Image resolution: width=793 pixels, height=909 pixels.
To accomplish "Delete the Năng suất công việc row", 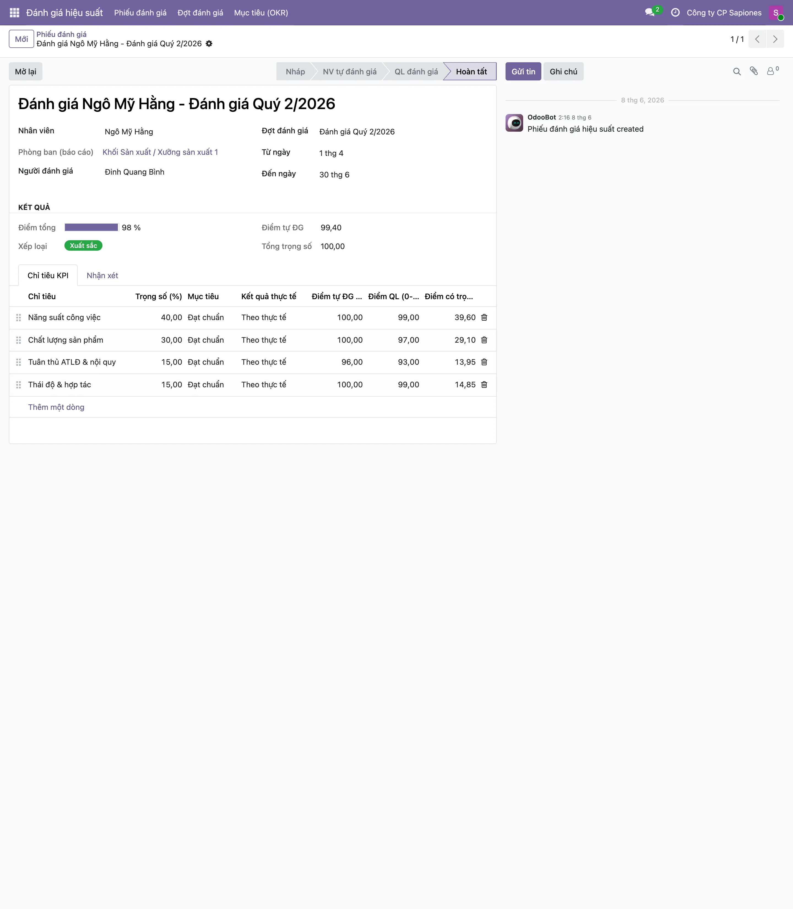I will point(484,317).
